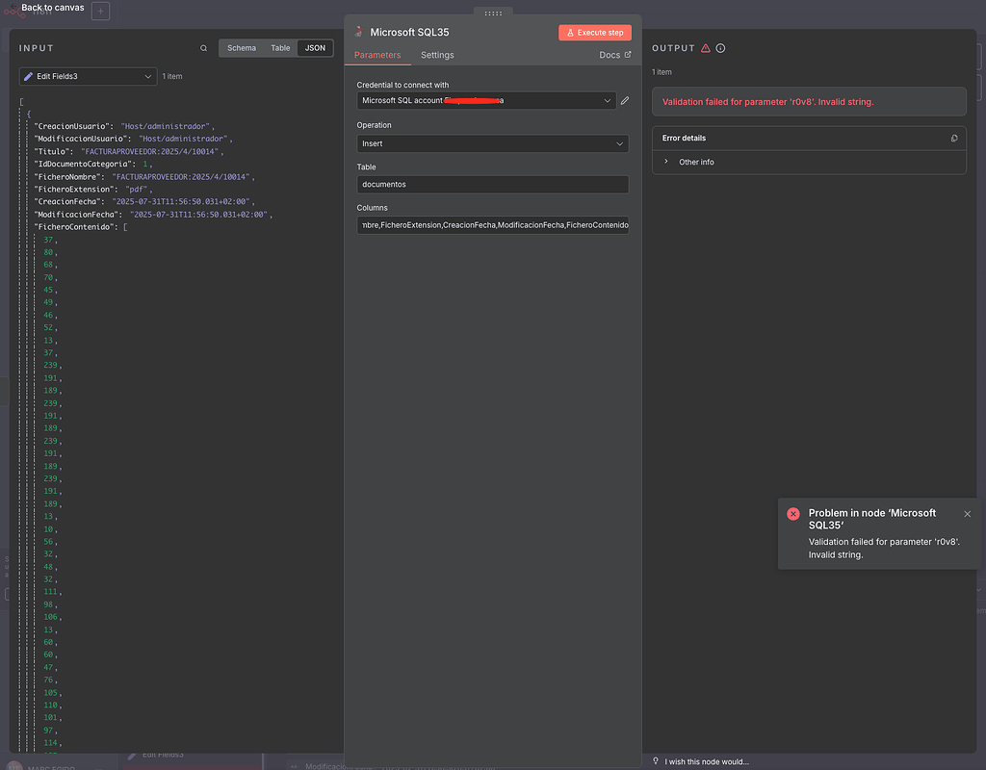
Task: Open the Edit Fields3 input node dropdown
Action: [x=88, y=76]
